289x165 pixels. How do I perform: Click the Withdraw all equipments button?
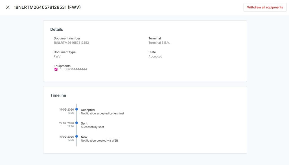coord(265,7)
